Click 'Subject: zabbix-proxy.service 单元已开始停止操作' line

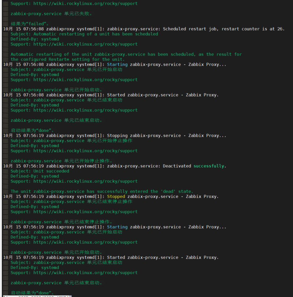[x=71, y=141]
